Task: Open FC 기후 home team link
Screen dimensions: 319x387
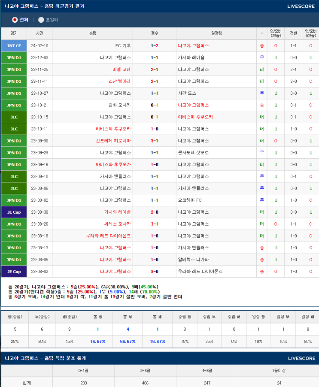Action: [123, 45]
